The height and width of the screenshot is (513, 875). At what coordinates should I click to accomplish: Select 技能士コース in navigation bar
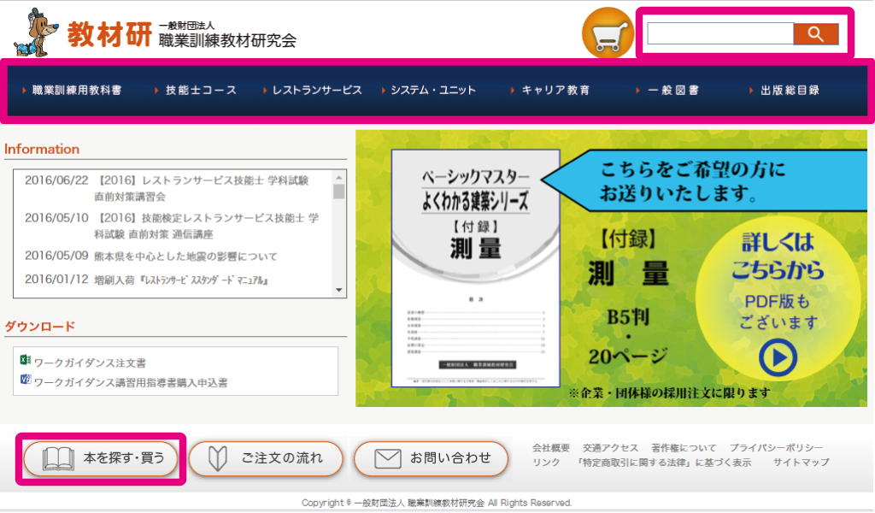[201, 90]
